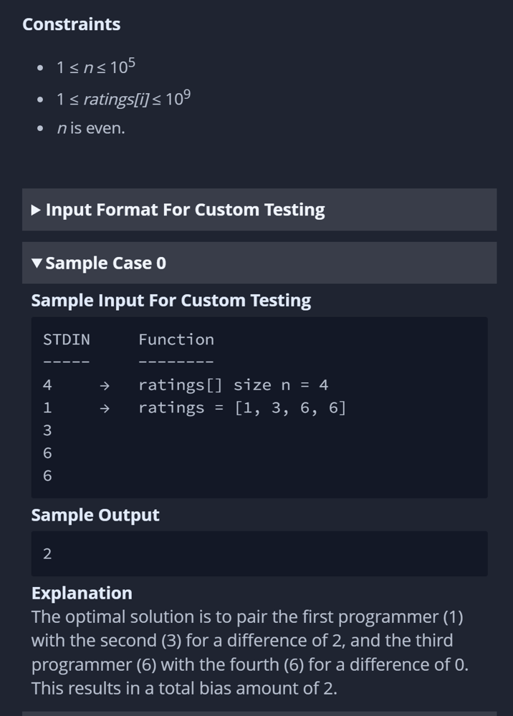The width and height of the screenshot is (513, 716).
Task: Click the explanation paragraph about optimal pairing
Action: 250,652
